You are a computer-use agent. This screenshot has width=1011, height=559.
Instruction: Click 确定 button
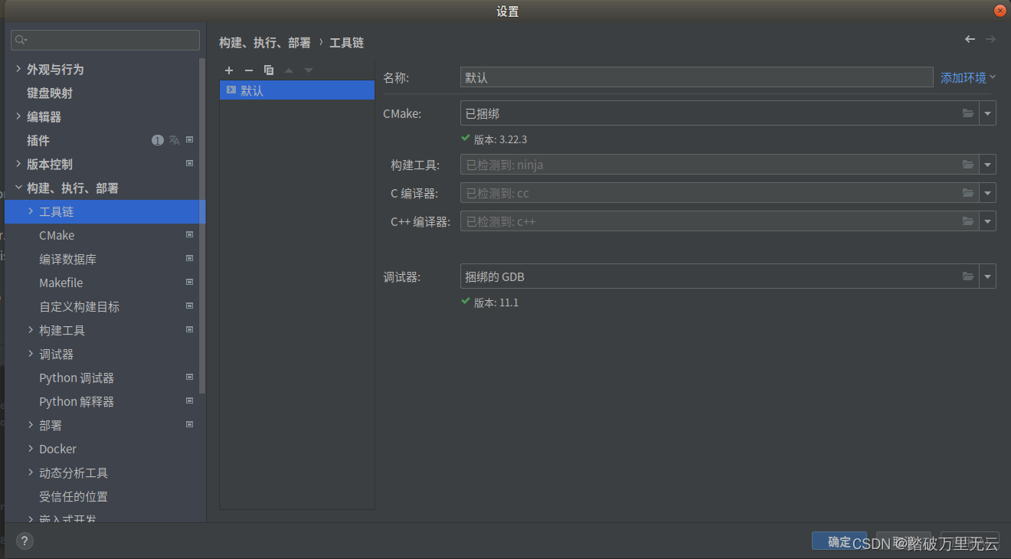pos(839,541)
